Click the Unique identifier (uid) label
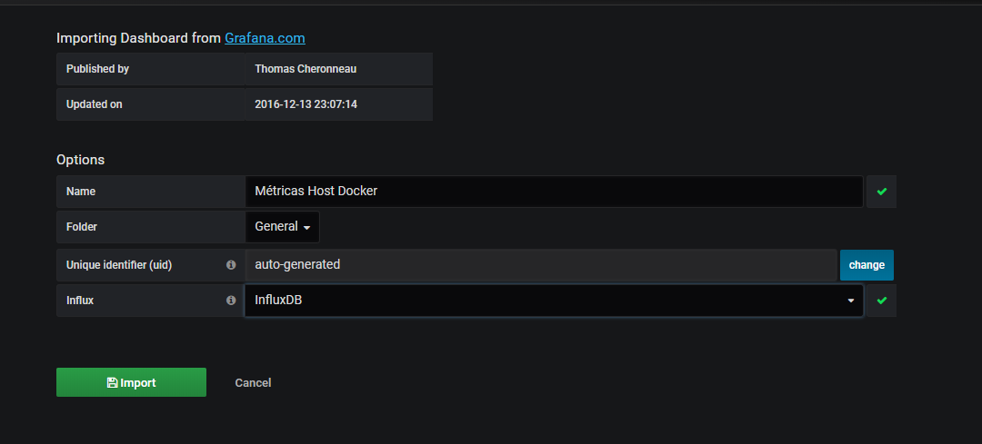The image size is (982, 444). [119, 265]
